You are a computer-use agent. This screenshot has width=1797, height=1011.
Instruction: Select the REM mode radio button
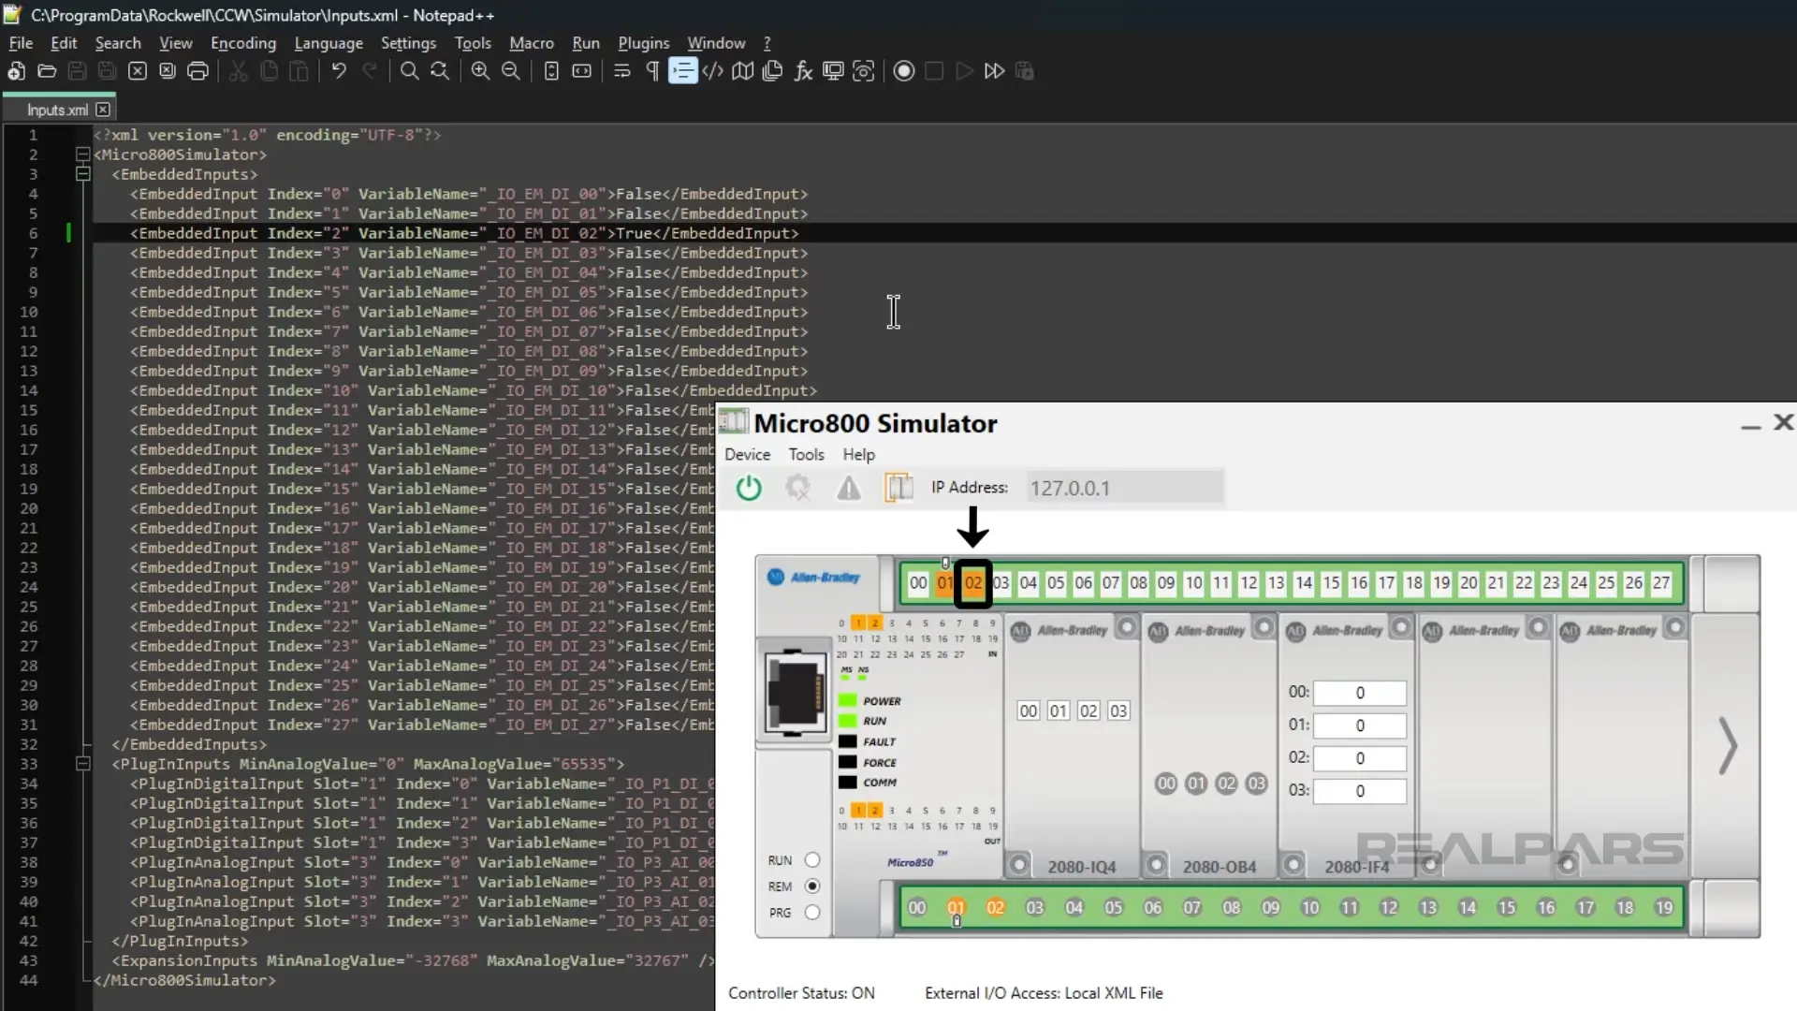(x=812, y=886)
